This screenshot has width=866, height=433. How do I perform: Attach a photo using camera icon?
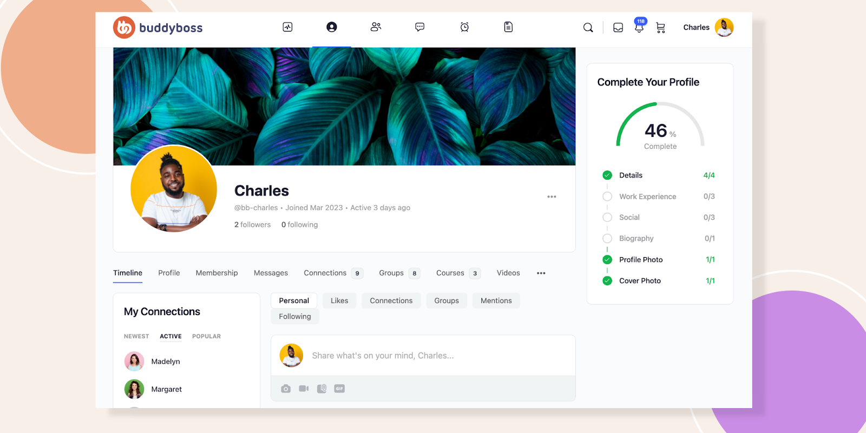click(x=286, y=389)
